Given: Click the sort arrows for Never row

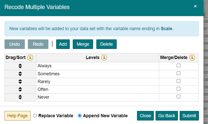Looking at the screenshot, I should (20, 97).
